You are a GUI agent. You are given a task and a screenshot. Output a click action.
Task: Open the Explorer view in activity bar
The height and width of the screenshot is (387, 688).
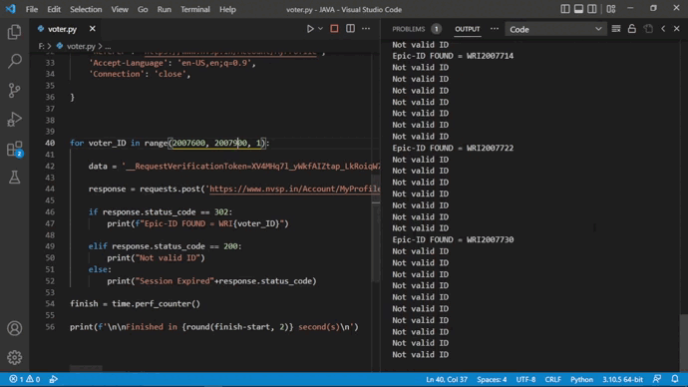(x=15, y=32)
